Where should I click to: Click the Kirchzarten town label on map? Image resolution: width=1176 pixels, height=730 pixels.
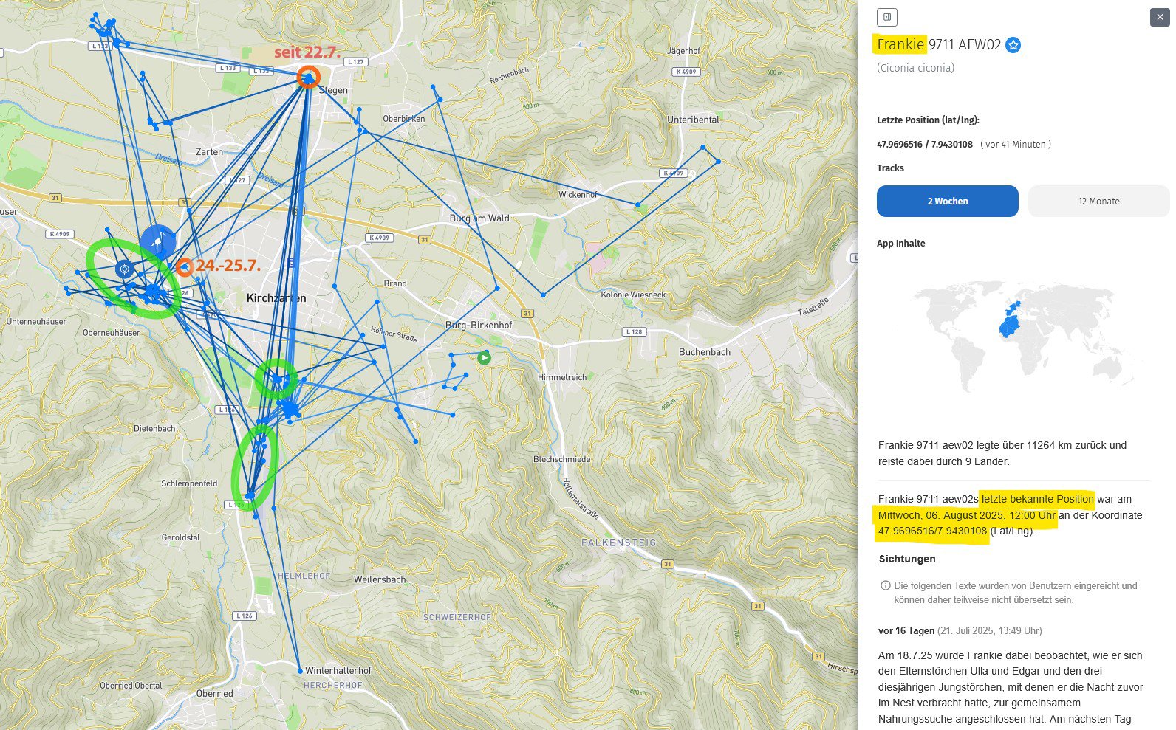[276, 298]
